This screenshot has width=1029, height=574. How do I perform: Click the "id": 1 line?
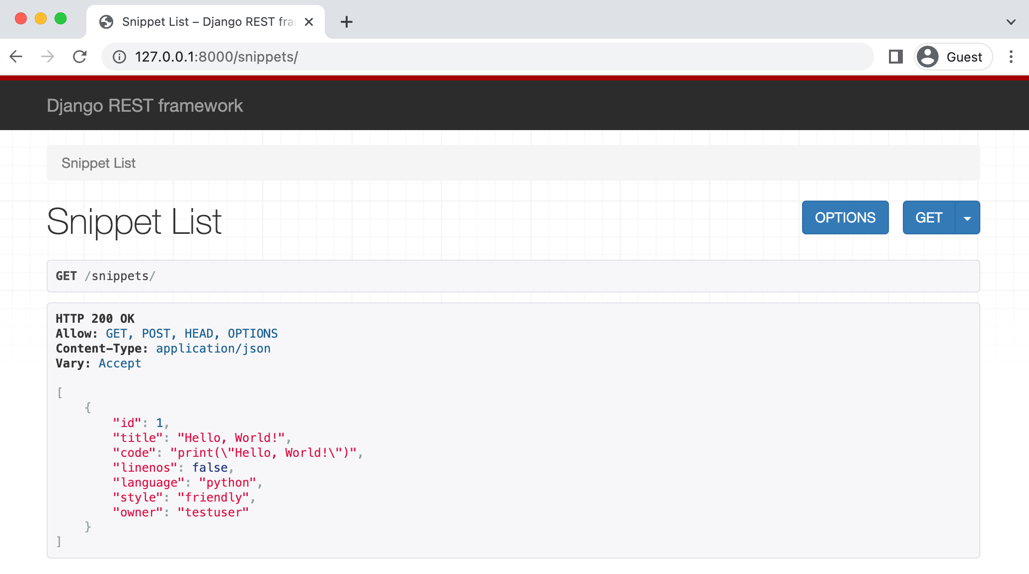[x=141, y=423]
